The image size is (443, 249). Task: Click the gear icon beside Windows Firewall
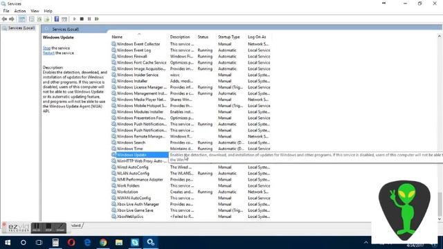[x=114, y=56]
